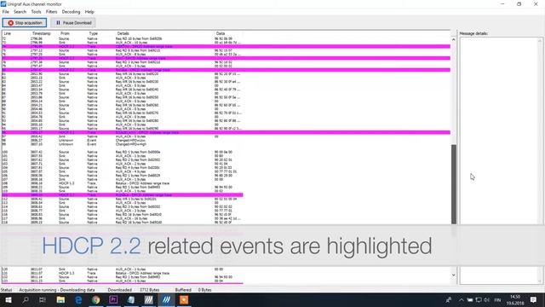
Task: Select line 81 Req WR 16 bytes row
Action: click(226, 74)
